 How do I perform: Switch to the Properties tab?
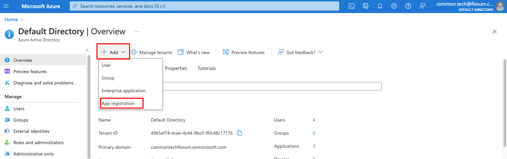[176, 68]
